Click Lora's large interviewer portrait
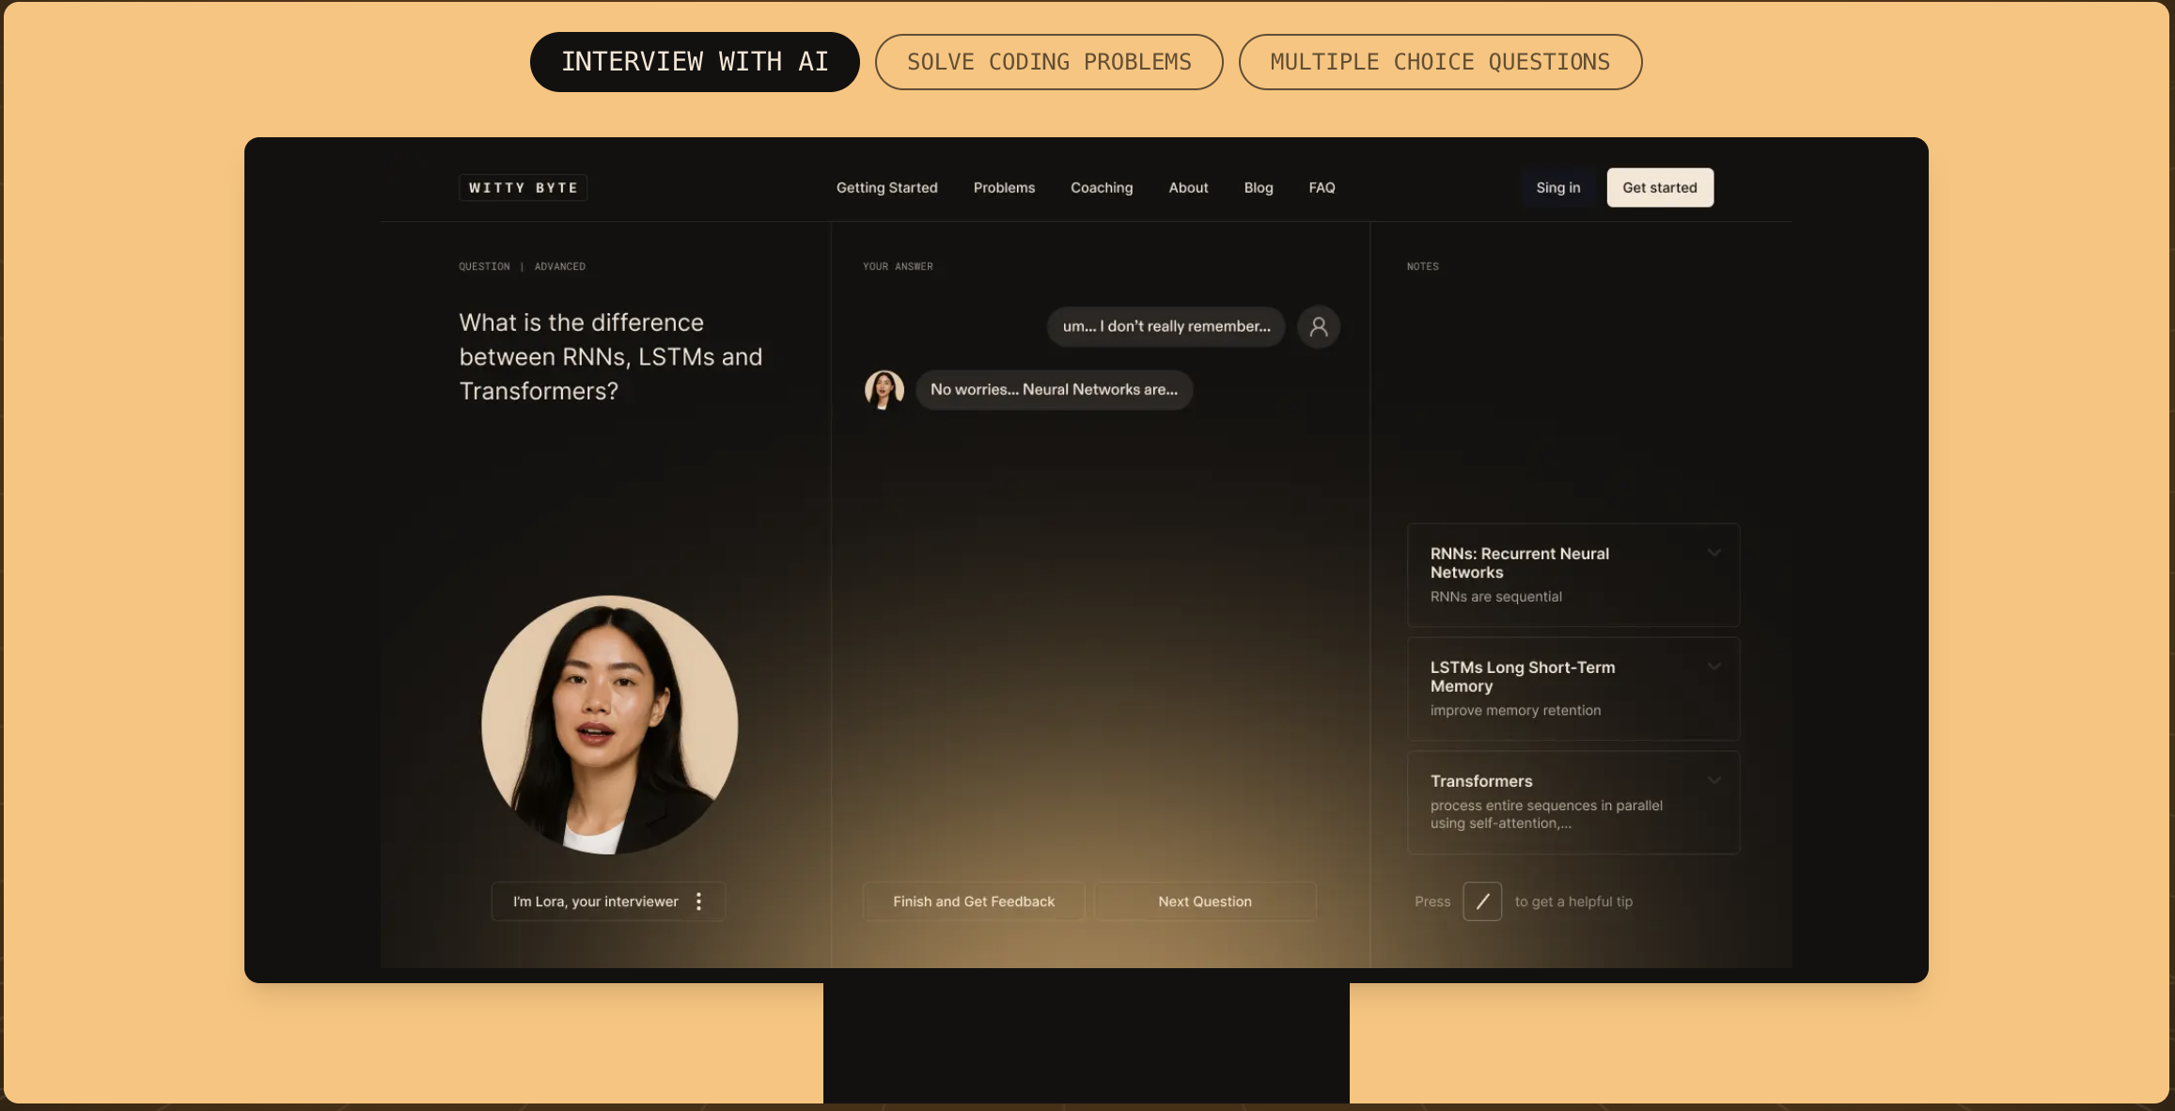This screenshot has height=1111, width=2175. point(609,725)
